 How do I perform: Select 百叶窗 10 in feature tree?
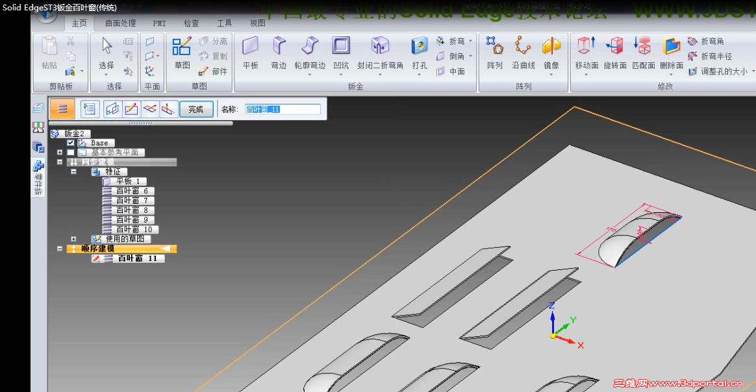(x=130, y=229)
